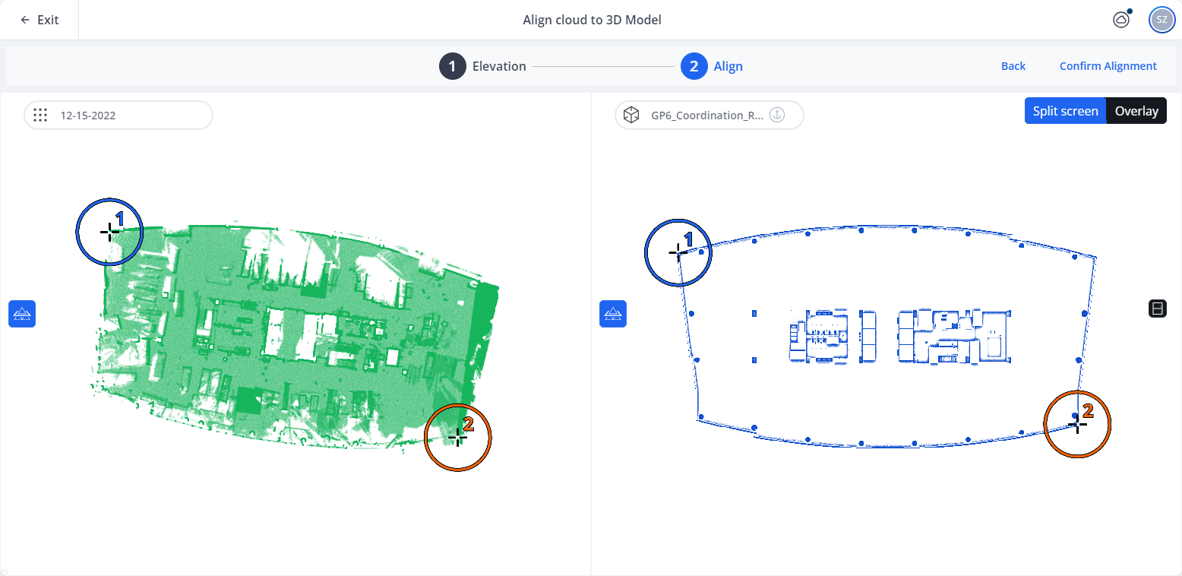Viewport: 1182px width, 576px height.
Task: Click the 3D model cube icon
Action: pyautogui.click(x=631, y=116)
